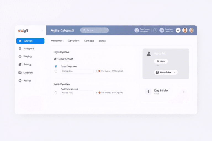Open the Management tab
Image resolution: width=212 pixels, height=141 pixels.
pos(57,41)
